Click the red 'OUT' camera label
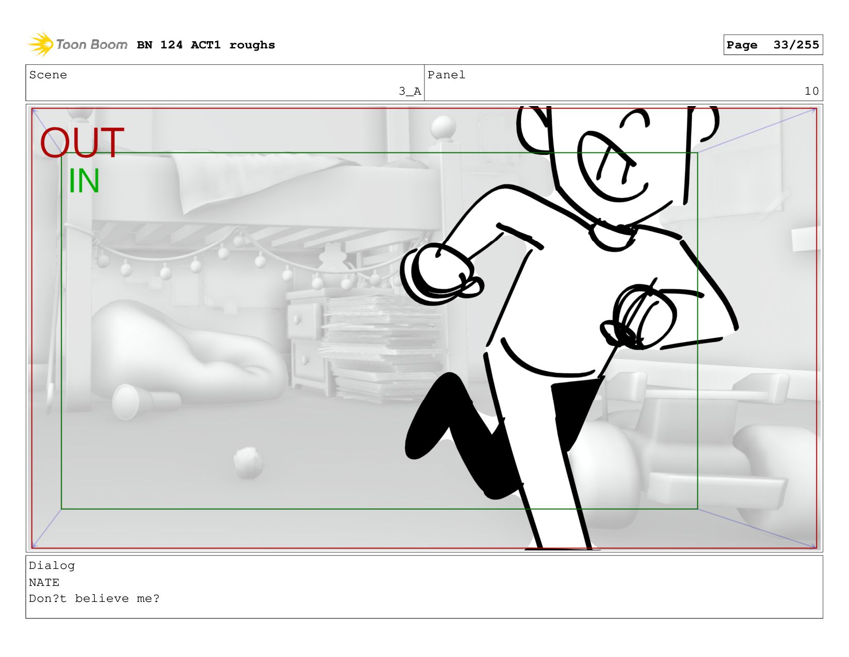Viewport: 849px width, 657px height. click(x=82, y=143)
